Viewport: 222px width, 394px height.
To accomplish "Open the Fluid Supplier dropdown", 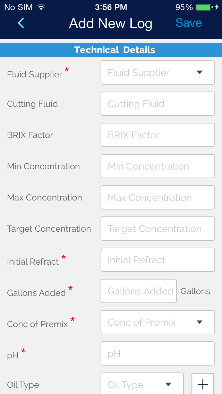I will pyautogui.click(x=158, y=72).
